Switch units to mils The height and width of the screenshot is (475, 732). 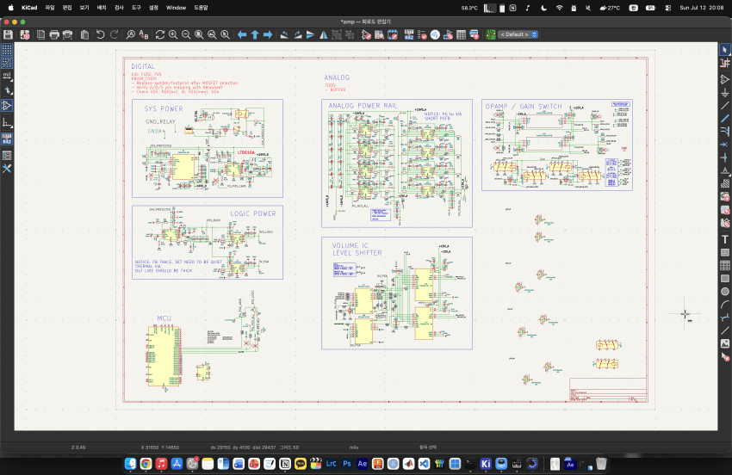7,76
